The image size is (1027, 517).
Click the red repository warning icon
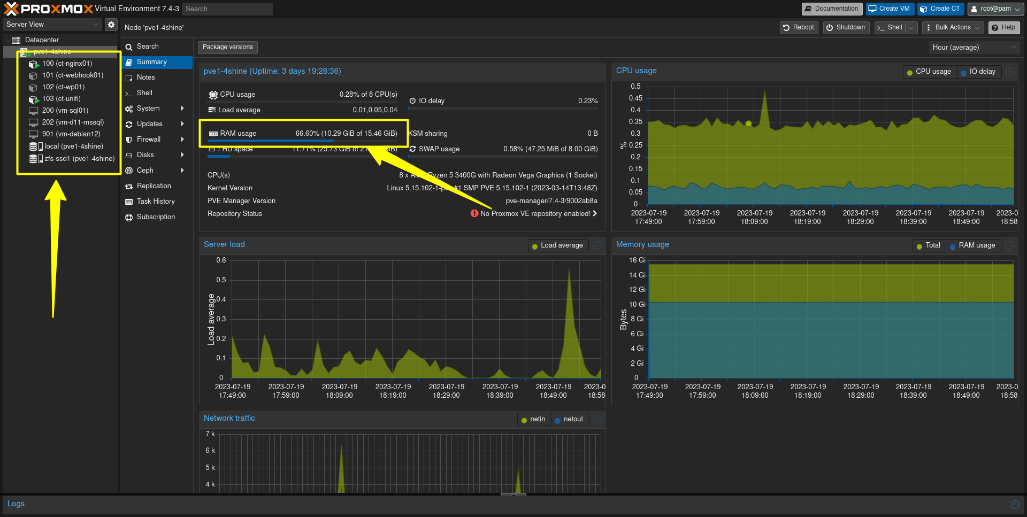coord(474,213)
